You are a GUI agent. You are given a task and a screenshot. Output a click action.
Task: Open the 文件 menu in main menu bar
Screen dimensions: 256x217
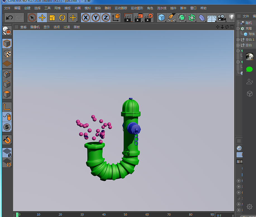(7, 8)
